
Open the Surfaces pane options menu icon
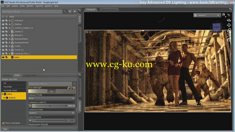[80, 75]
